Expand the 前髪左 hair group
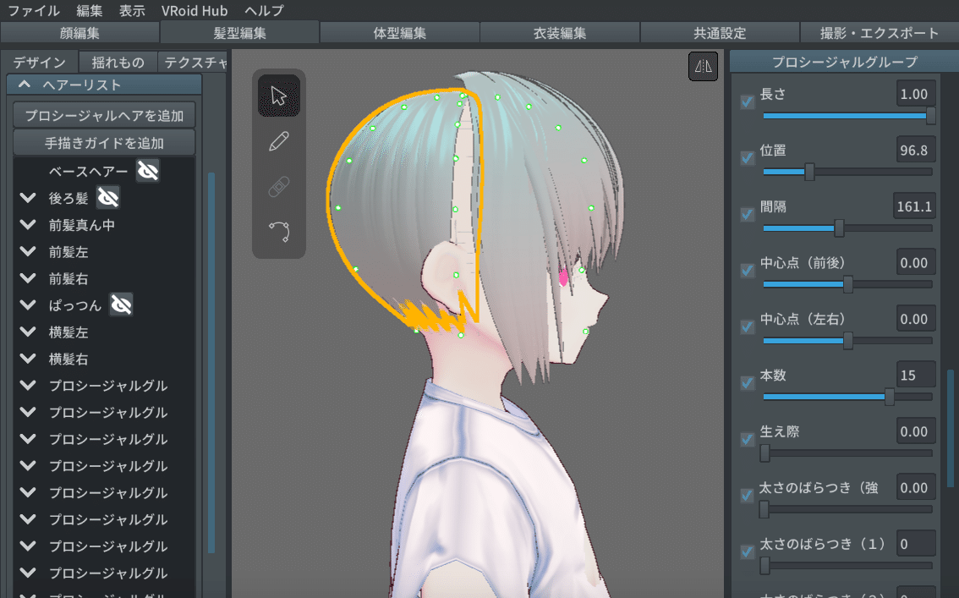The width and height of the screenshot is (959, 598). click(x=28, y=251)
